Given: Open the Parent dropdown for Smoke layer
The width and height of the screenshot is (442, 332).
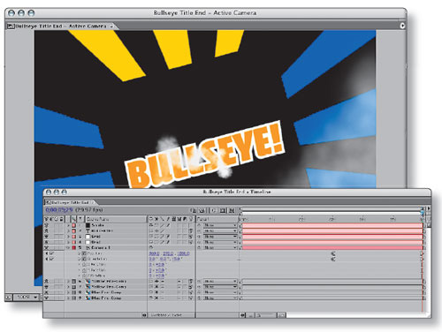Looking at the screenshot, I should point(220,225).
